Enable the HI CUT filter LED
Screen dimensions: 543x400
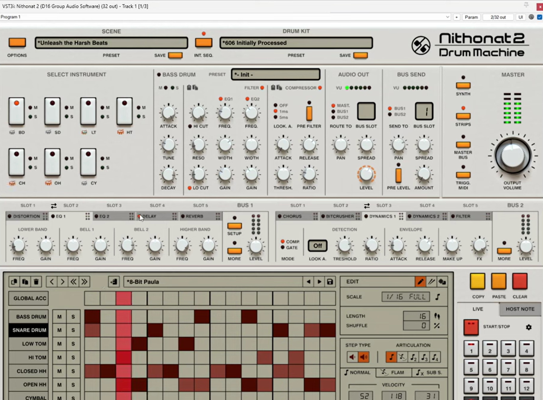pyautogui.click(x=190, y=126)
